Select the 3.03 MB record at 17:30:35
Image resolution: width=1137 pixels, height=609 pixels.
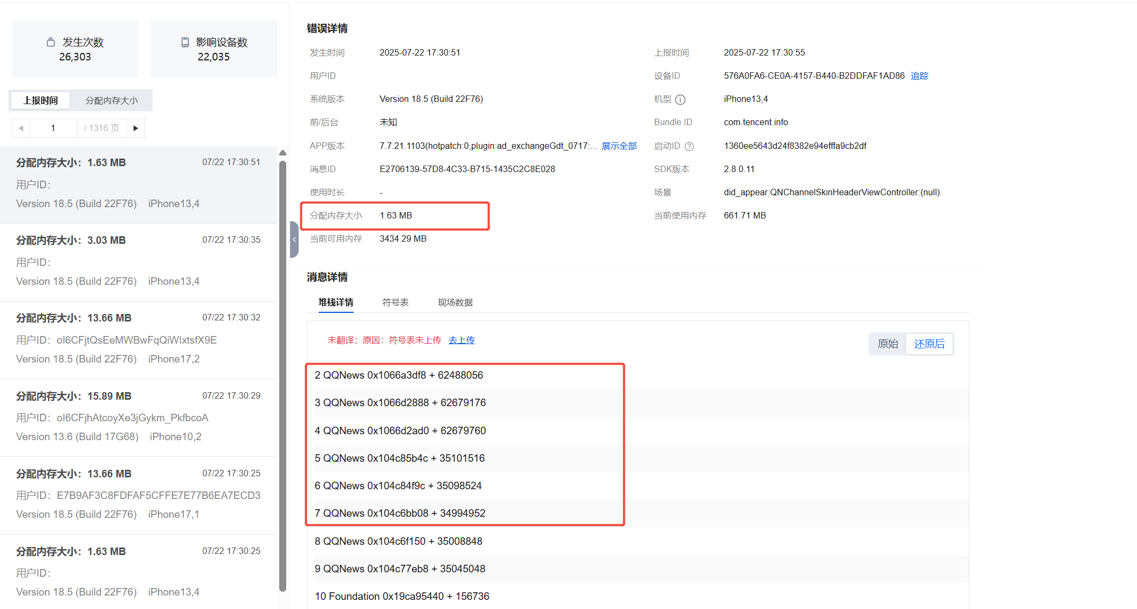tap(138, 261)
